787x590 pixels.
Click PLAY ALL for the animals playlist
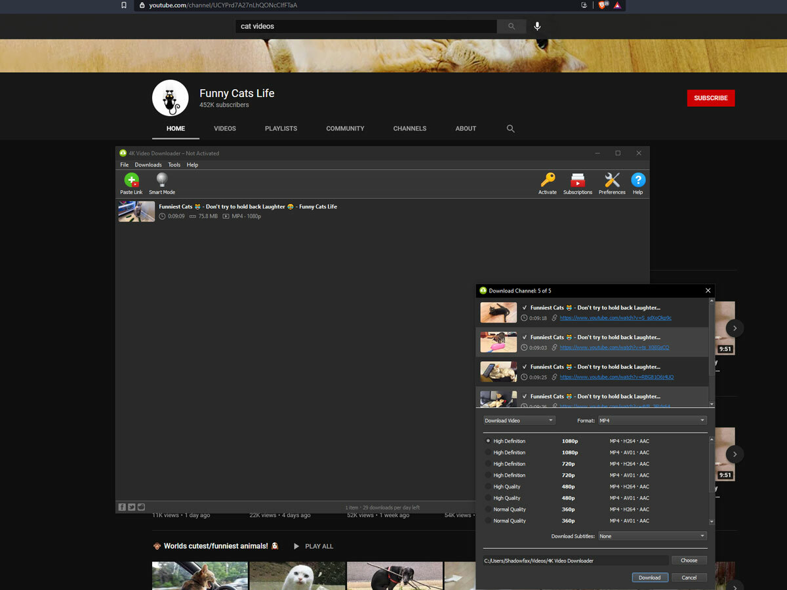pyautogui.click(x=313, y=546)
